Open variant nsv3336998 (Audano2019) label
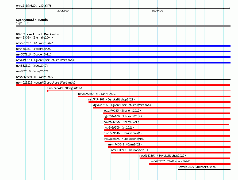Image resolution: width=238 pixels, height=180 pixels. [129, 150]
